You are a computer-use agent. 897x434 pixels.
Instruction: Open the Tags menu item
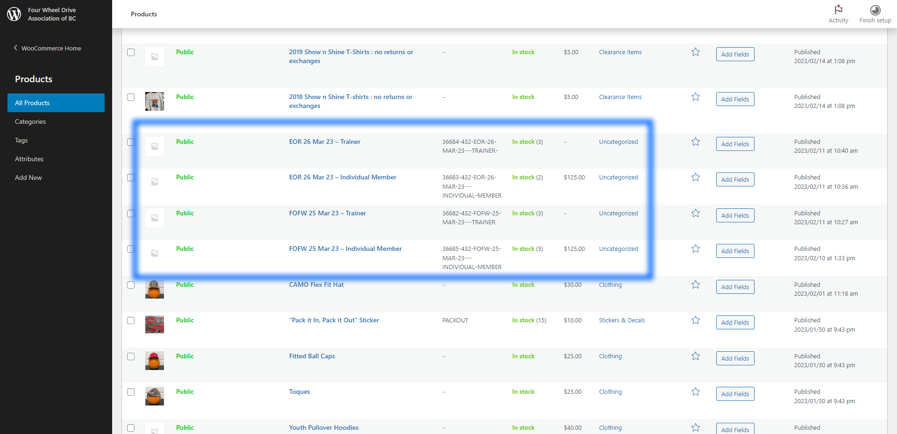(21, 140)
